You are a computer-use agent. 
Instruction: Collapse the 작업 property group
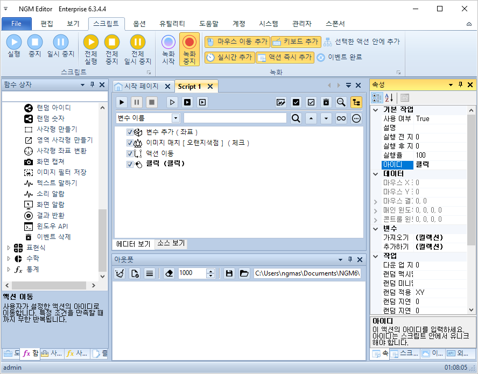pos(376,256)
